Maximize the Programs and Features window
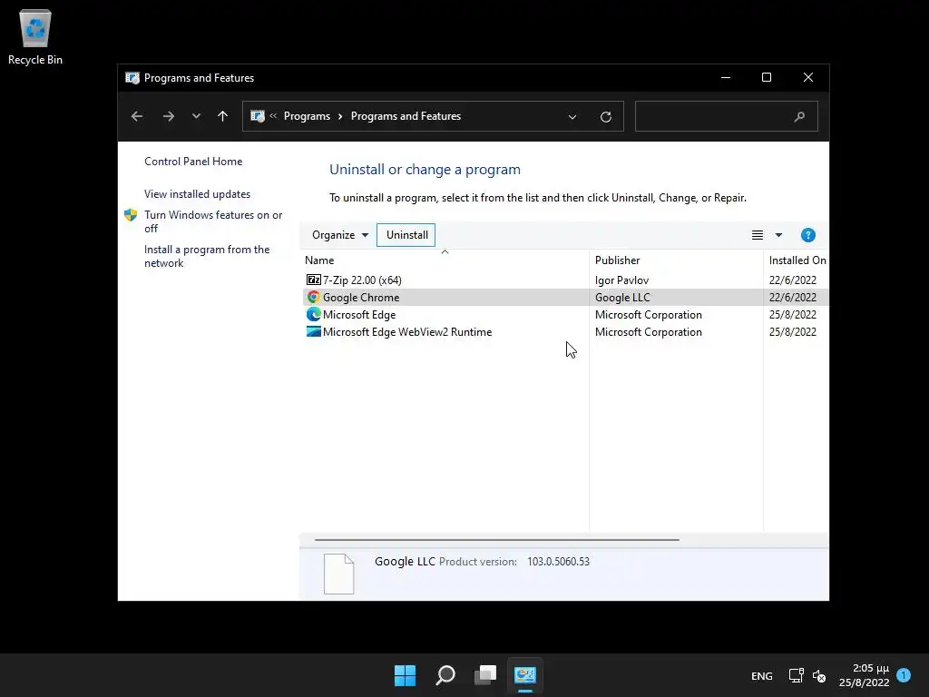Screen dimensions: 929x697 coord(766,78)
